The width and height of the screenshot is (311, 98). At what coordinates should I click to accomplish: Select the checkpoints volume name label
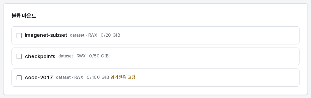pos(40,56)
